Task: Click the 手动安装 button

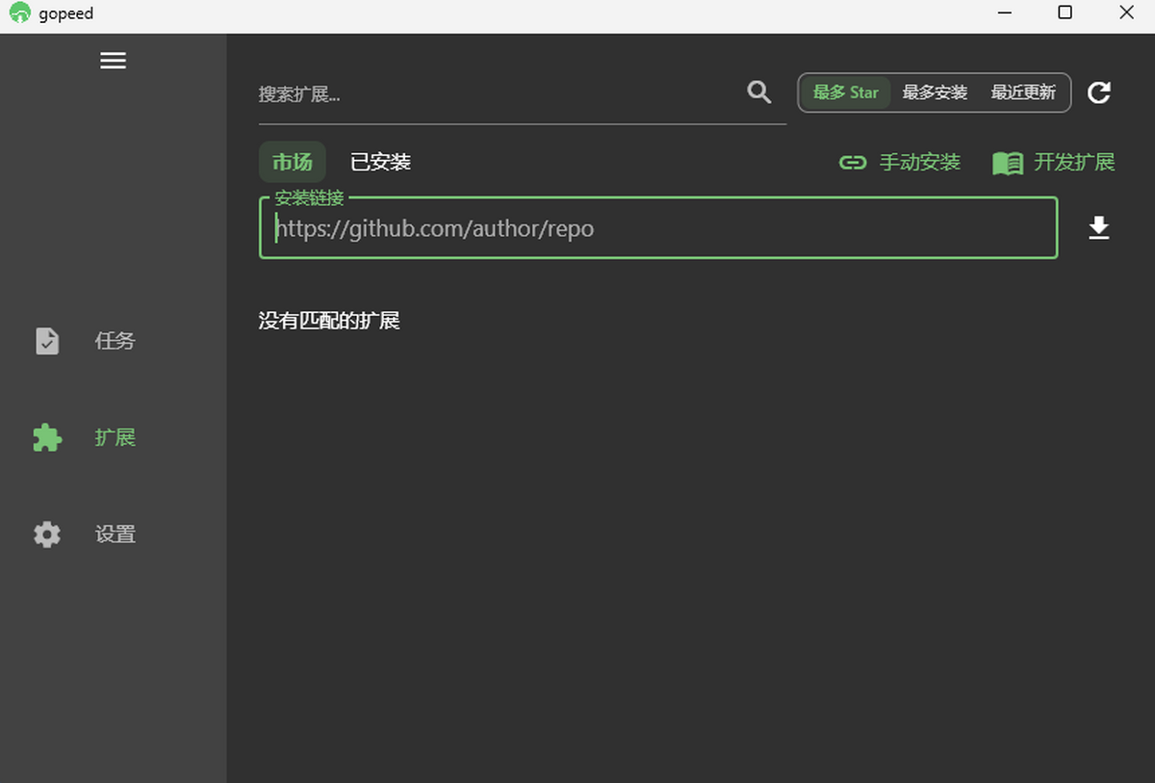Action: tap(900, 163)
